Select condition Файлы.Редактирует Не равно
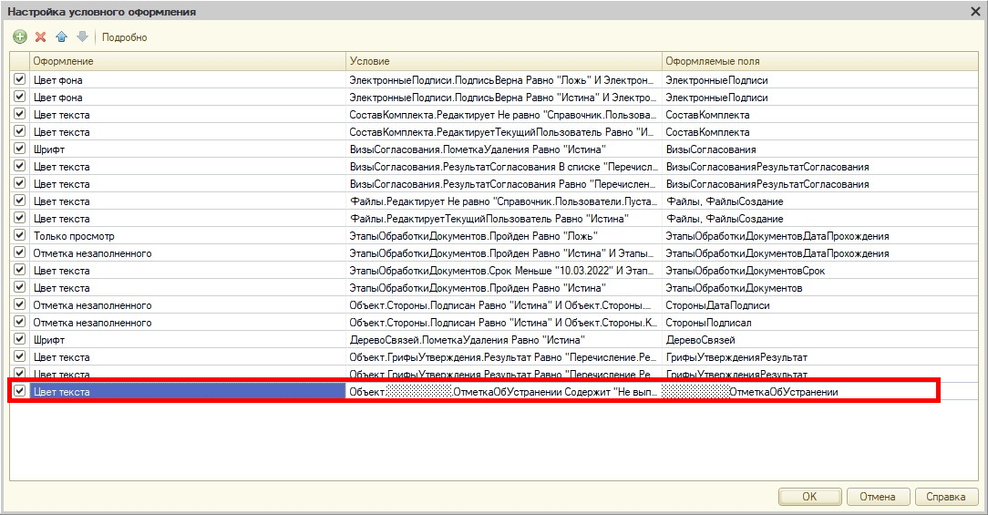 503,201
